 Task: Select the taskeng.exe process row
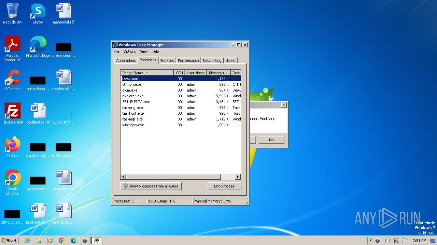(x=181, y=108)
